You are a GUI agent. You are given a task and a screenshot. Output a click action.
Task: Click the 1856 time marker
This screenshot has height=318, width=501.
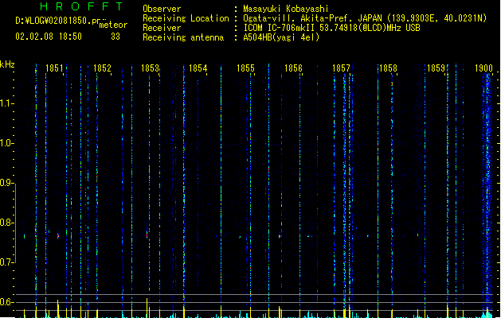(293, 68)
